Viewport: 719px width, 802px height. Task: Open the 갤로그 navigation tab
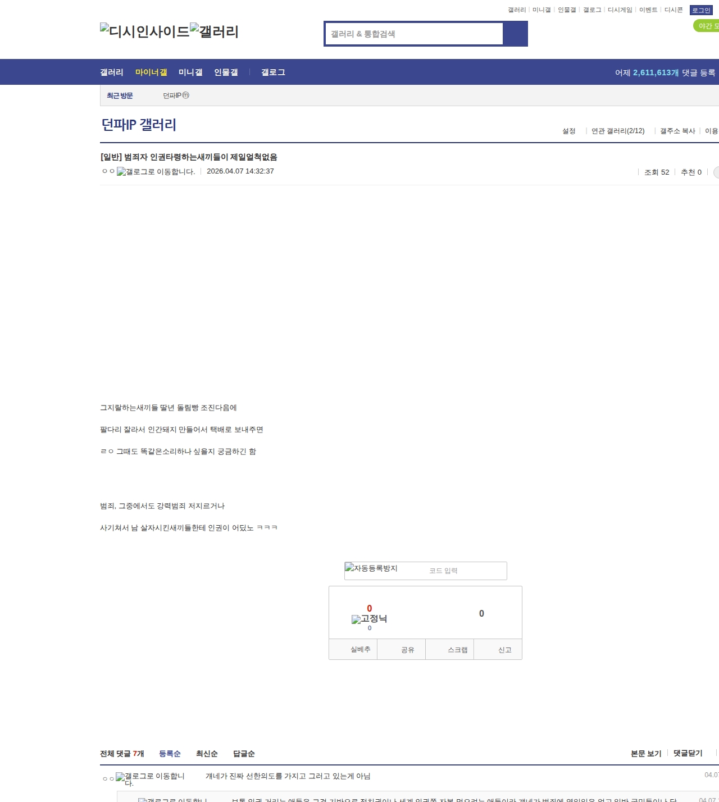point(273,72)
